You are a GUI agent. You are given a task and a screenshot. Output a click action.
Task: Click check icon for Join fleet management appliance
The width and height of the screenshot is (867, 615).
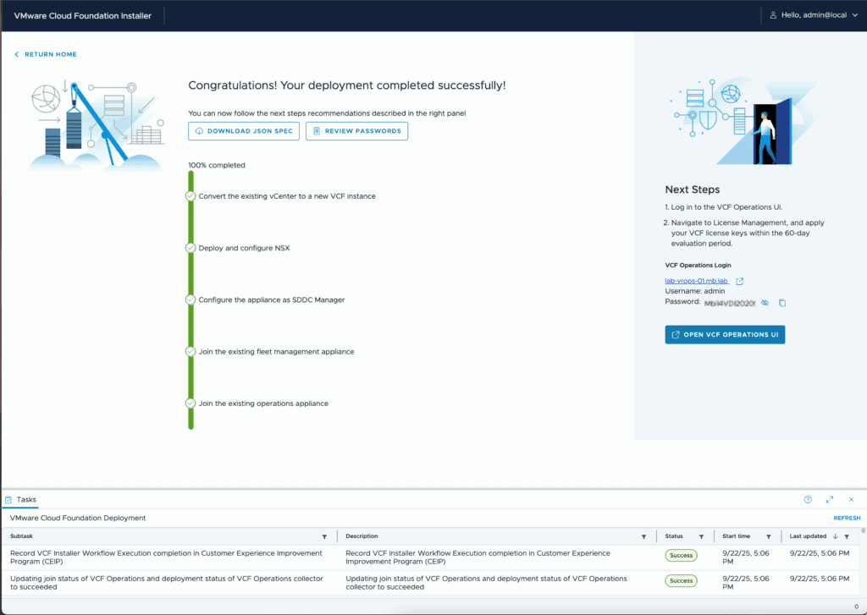coord(191,351)
